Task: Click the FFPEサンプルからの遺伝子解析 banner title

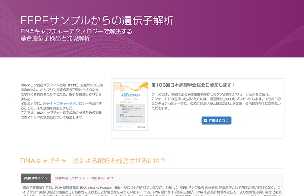Action: pyautogui.click(x=97, y=21)
